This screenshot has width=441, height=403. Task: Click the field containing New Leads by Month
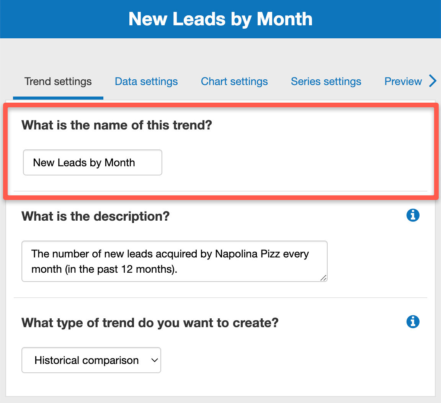tap(92, 162)
